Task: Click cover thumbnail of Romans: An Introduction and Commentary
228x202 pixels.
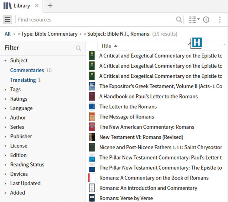Action: click(x=92, y=188)
